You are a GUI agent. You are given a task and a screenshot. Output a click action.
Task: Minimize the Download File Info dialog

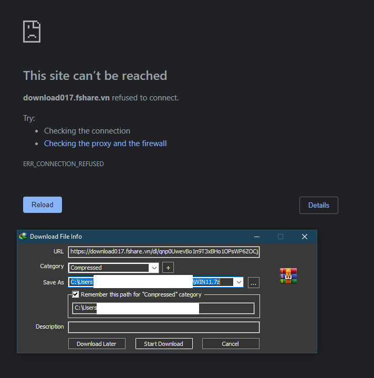257,237
